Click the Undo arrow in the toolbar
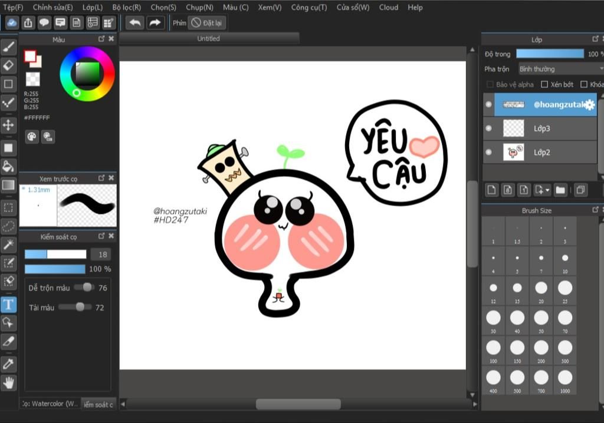The width and height of the screenshot is (604, 423). (135, 23)
